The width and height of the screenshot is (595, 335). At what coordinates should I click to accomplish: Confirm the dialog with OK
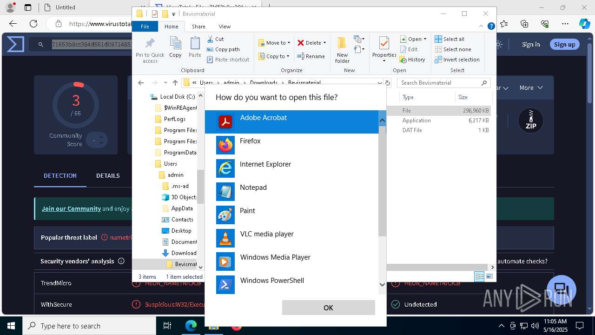(328, 308)
